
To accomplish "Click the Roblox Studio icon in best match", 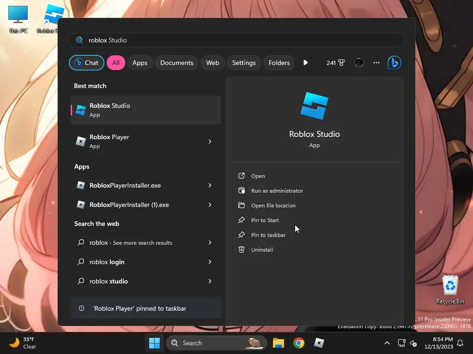I will pos(81,110).
